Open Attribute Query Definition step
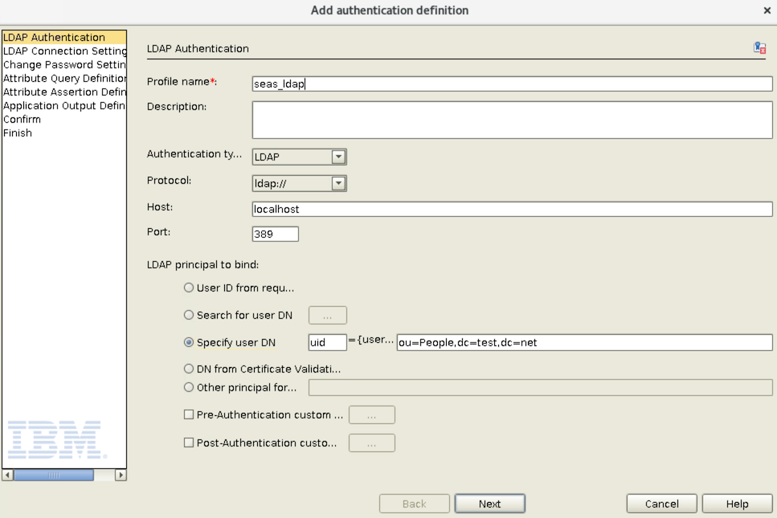The height and width of the screenshot is (518, 777). 64,78
